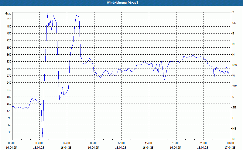Click the '15:00' time axis label
This screenshot has height=151, width=243.
point(149,143)
